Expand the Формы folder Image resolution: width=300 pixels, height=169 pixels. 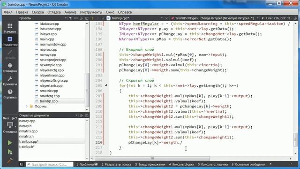pyautogui.click(x=27, y=107)
